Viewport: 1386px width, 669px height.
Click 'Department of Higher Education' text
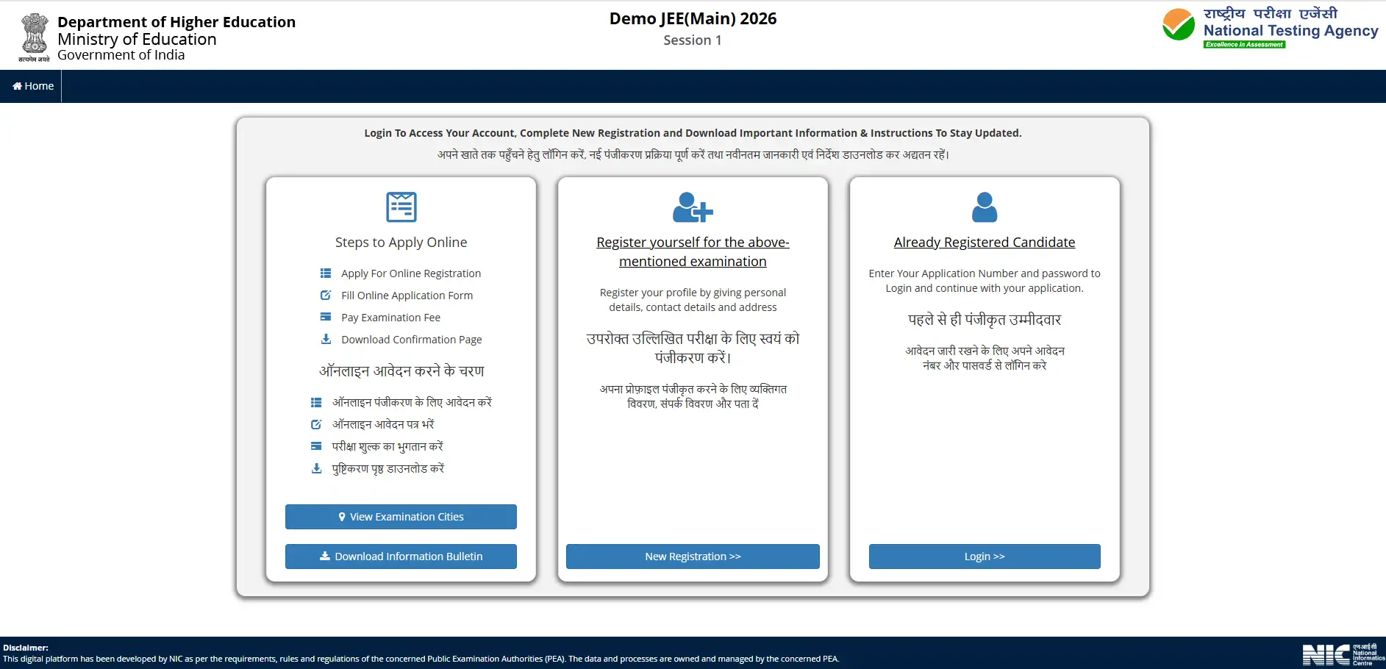coord(176,22)
